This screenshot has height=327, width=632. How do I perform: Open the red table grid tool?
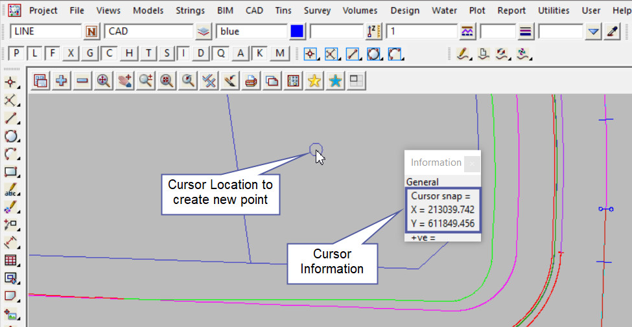[11, 260]
